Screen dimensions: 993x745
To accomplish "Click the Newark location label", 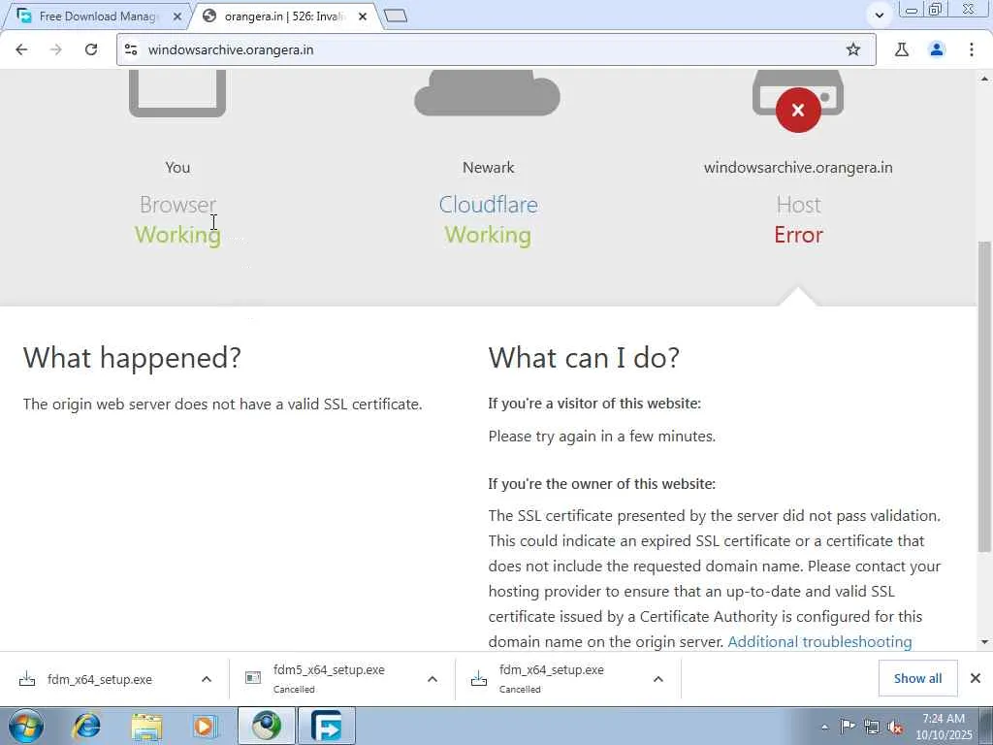I will pyautogui.click(x=489, y=168).
